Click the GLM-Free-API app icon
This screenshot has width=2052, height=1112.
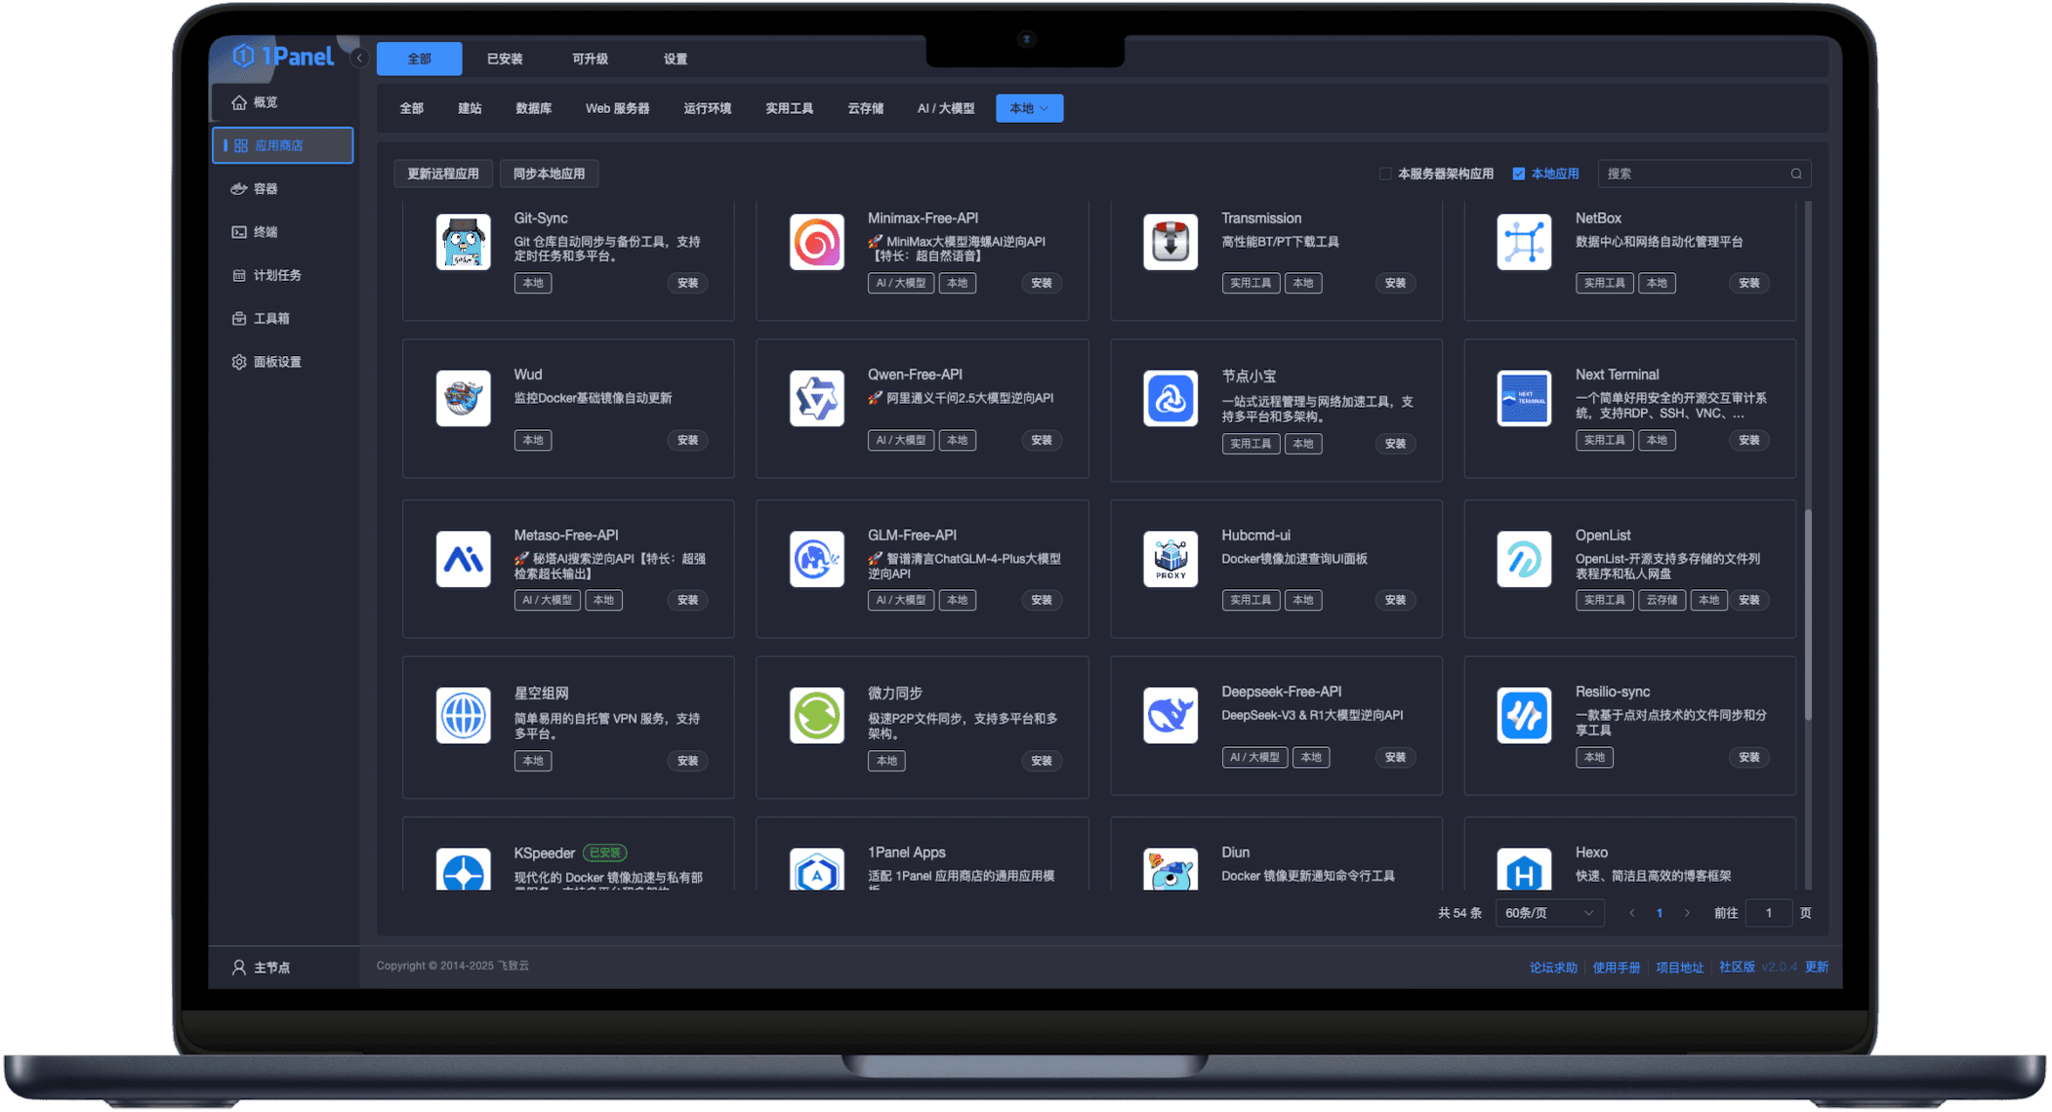[816, 559]
